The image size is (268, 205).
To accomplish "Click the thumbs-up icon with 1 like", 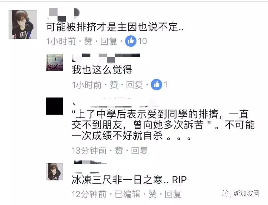I will coord(156,85).
